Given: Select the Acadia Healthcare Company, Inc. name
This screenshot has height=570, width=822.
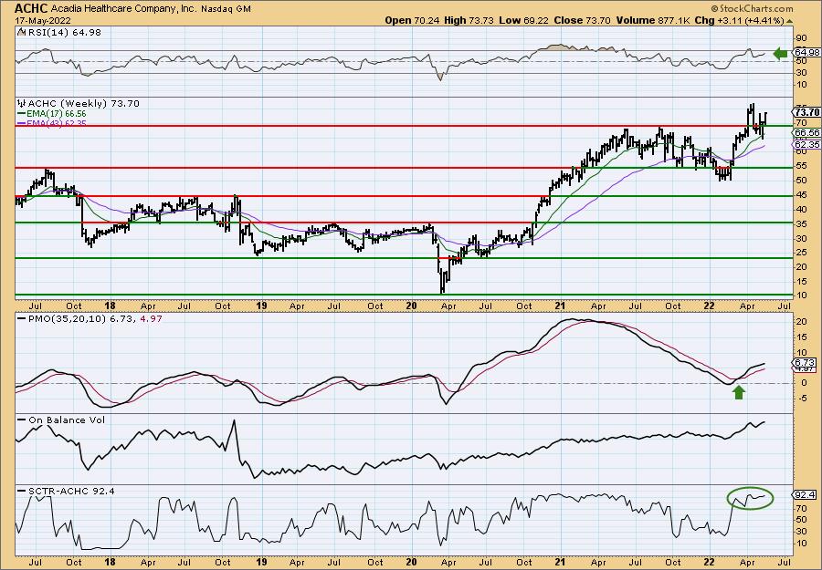Looking at the screenshot, I should pos(125,9).
